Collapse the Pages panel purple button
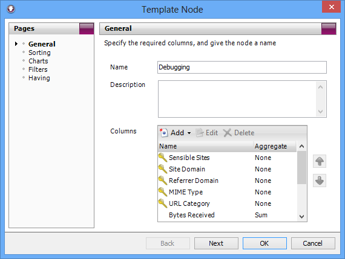Image resolution: width=345 pixels, height=259 pixels. click(x=87, y=28)
